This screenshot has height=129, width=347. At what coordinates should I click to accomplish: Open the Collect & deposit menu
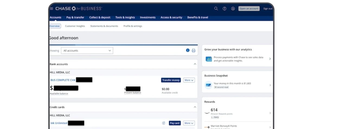[100, 17]
